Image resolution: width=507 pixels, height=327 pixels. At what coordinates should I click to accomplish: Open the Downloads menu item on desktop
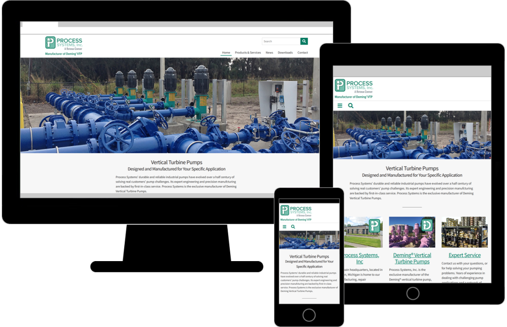tap(285, 53)
